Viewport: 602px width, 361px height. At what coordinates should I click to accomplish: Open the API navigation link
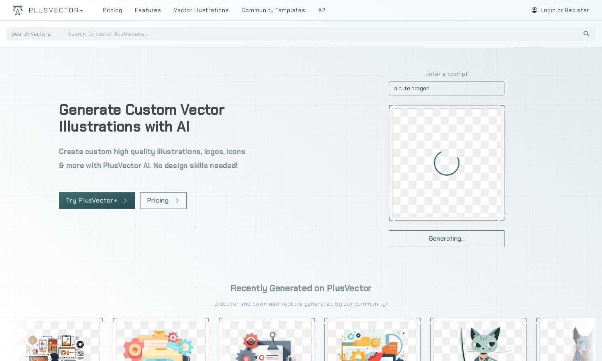[x=323, y=10]
